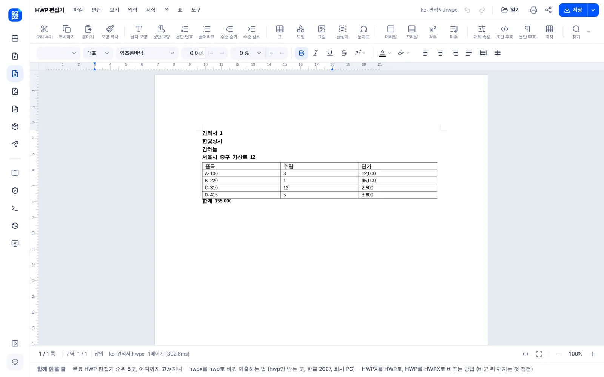The height and width of the screenshot is (377, 604).
Task: Click the 저장 save button
Action: point(573,10)
